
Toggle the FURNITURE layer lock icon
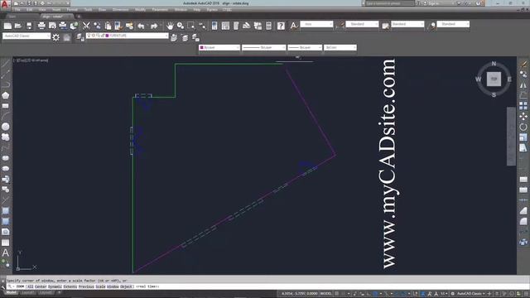point(103,36)
